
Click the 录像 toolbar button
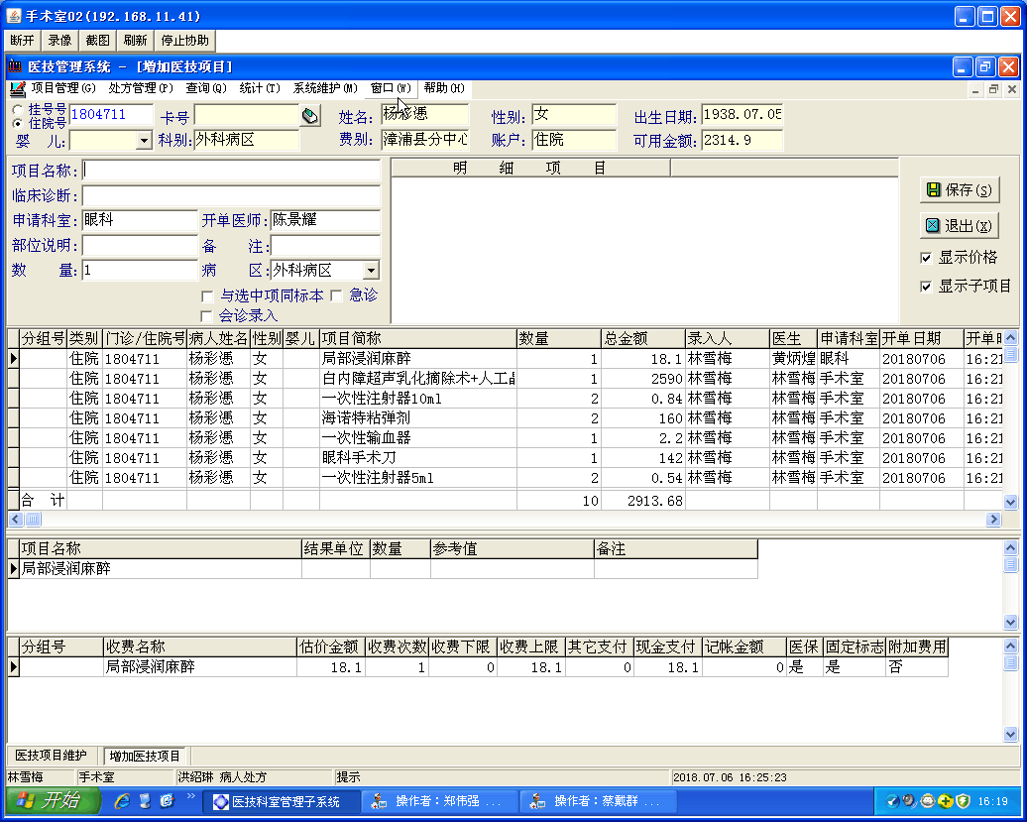coord(59,41)
